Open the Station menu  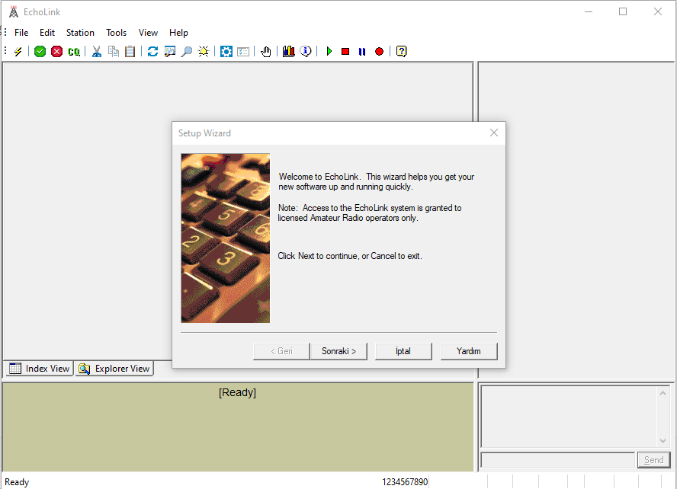pos(80,33)
